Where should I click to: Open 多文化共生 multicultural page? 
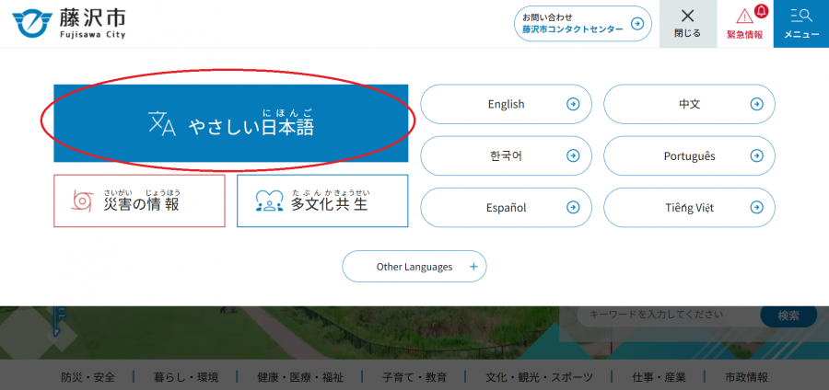click(x=322, y=201)
